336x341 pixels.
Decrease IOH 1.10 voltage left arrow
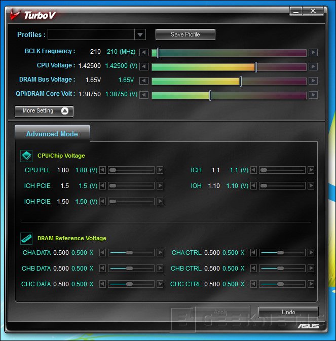[253, 186]
